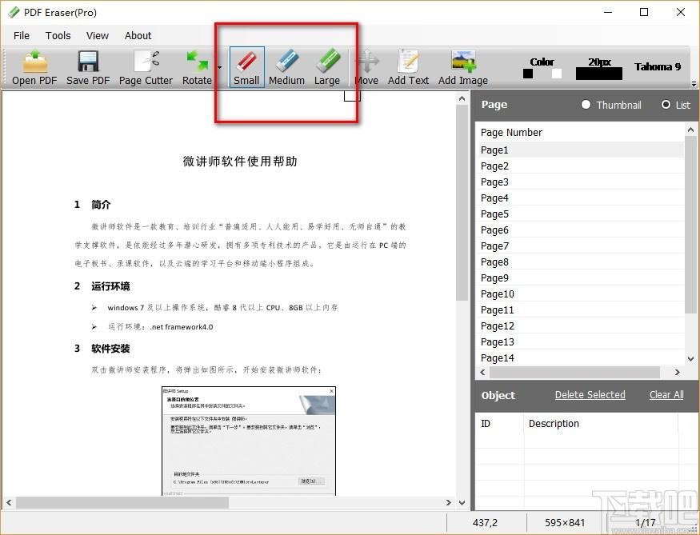Image resolution: width=700 pixels, height=535 pixels.
Task: Click the document horizontal scrollbar thumb
Action: tap(122, 503)
